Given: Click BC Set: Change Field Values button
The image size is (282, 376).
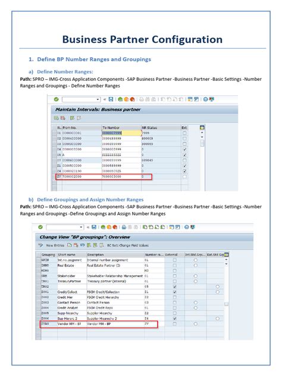Looking at the screenshot, I should pyautogui.click(x=128, y=245).
